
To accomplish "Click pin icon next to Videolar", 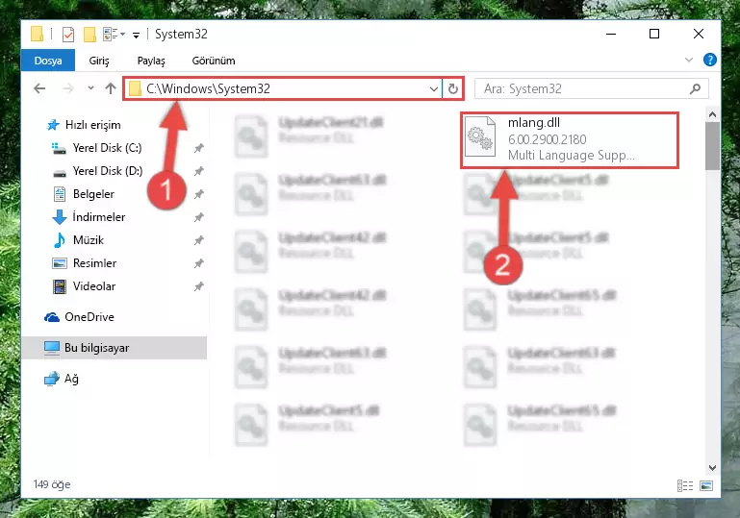I will (198, 286).
